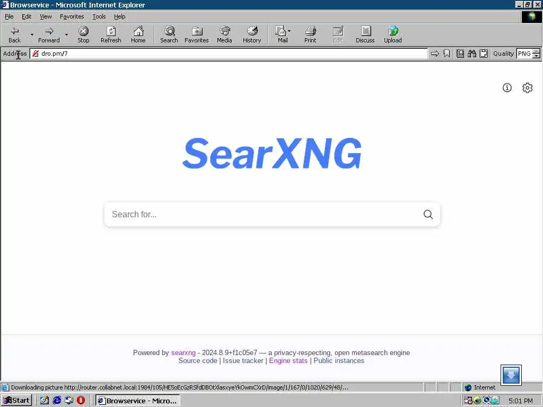Open the View menu
This screenshot has height=407, width=543.
point(46,16)
